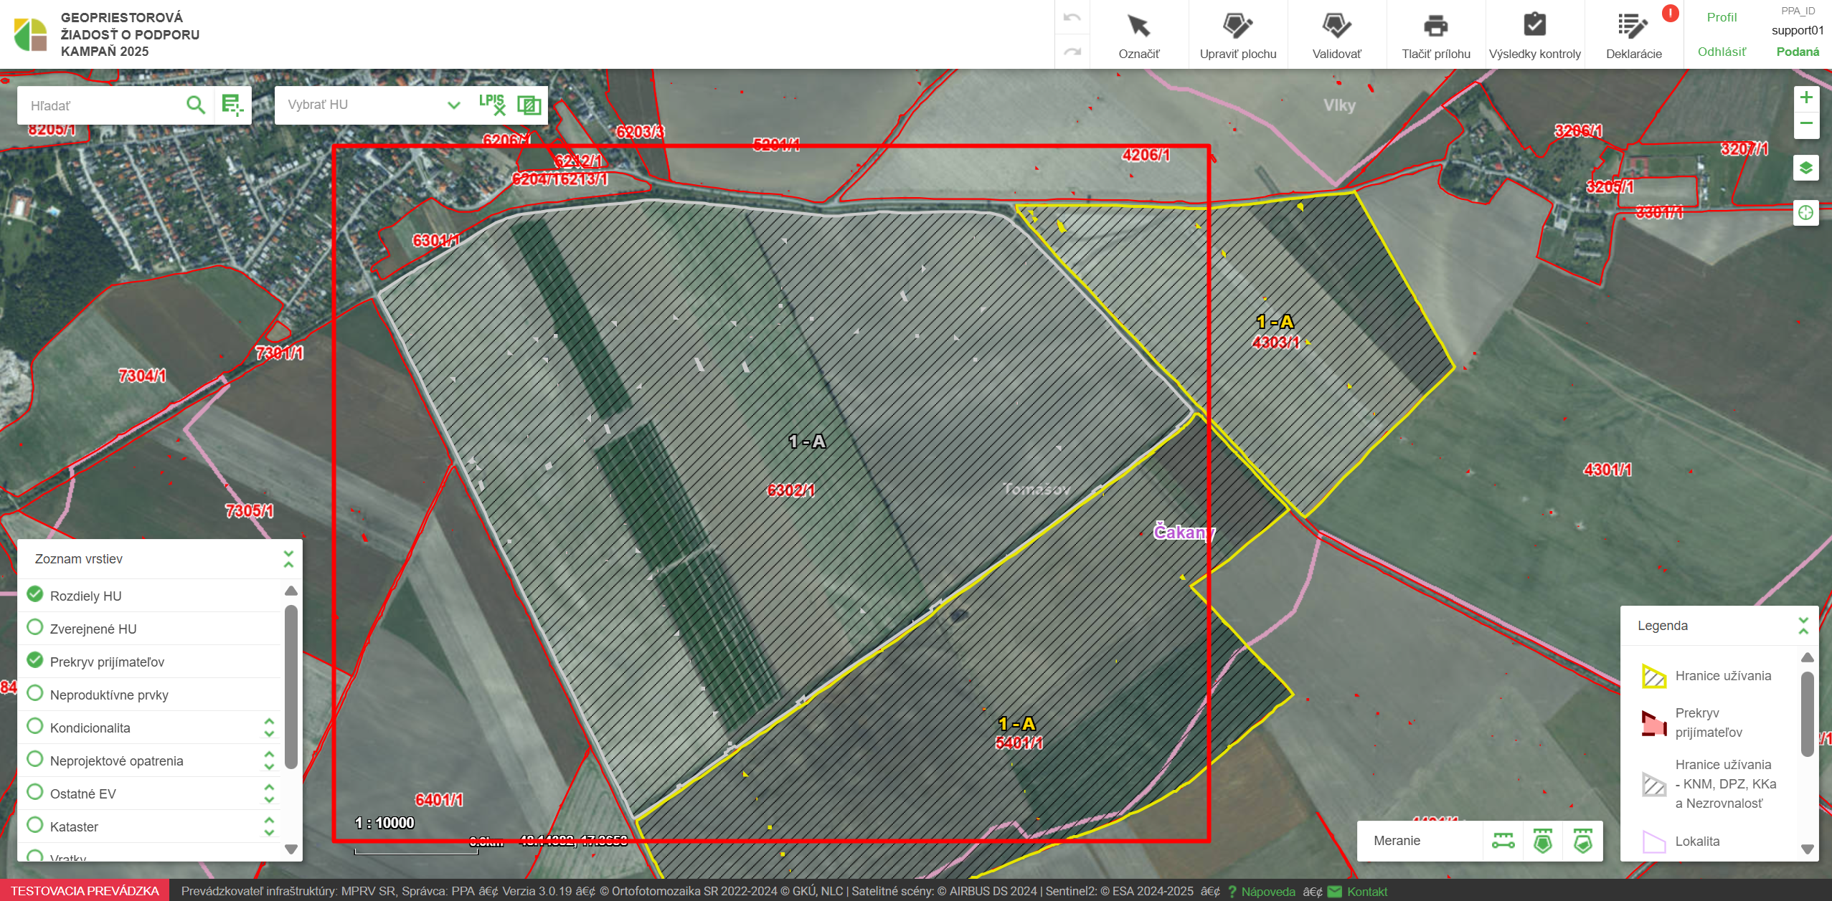
Task: Click the search magnifier icon
Action: pos(195,105)
